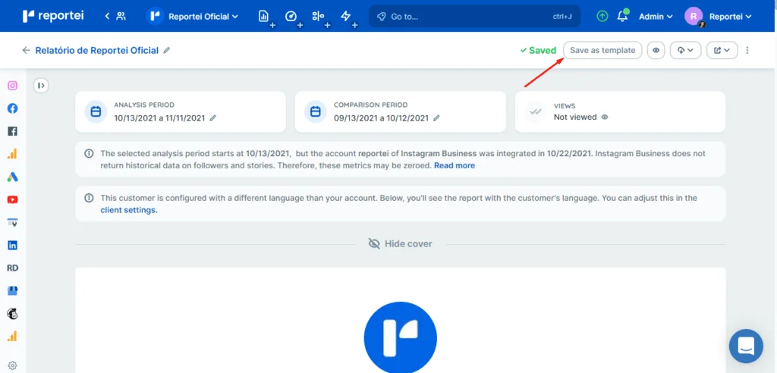This screenshot has height=373, width=777.
Task: Open the notifications bell
Action: pyautogui.click(x=622, y=17)
